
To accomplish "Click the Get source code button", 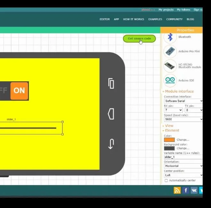I will tap(139, 39).
